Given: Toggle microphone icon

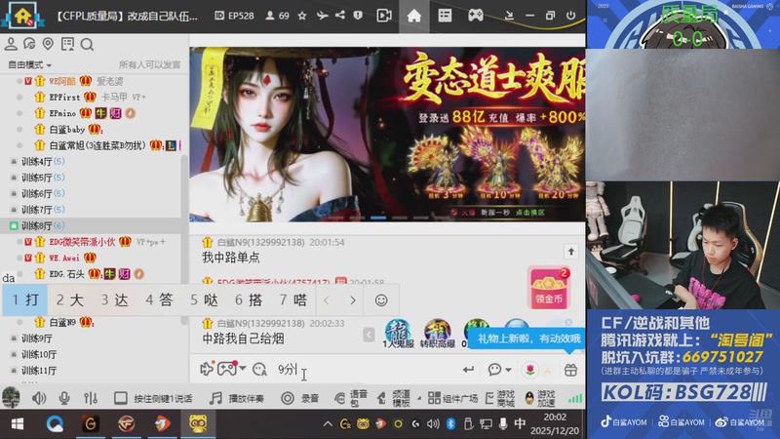Looking at the screenshot, I should coord(64,398).
